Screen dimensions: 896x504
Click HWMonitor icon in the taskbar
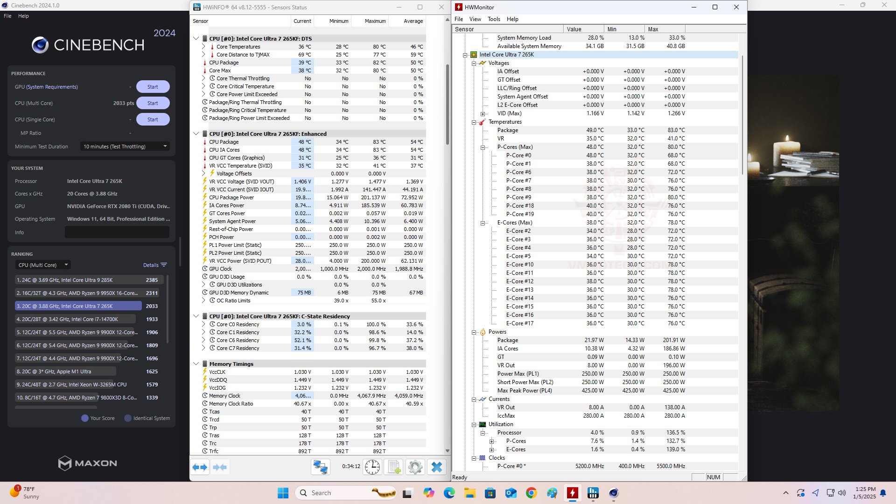[x=572, y=493]
